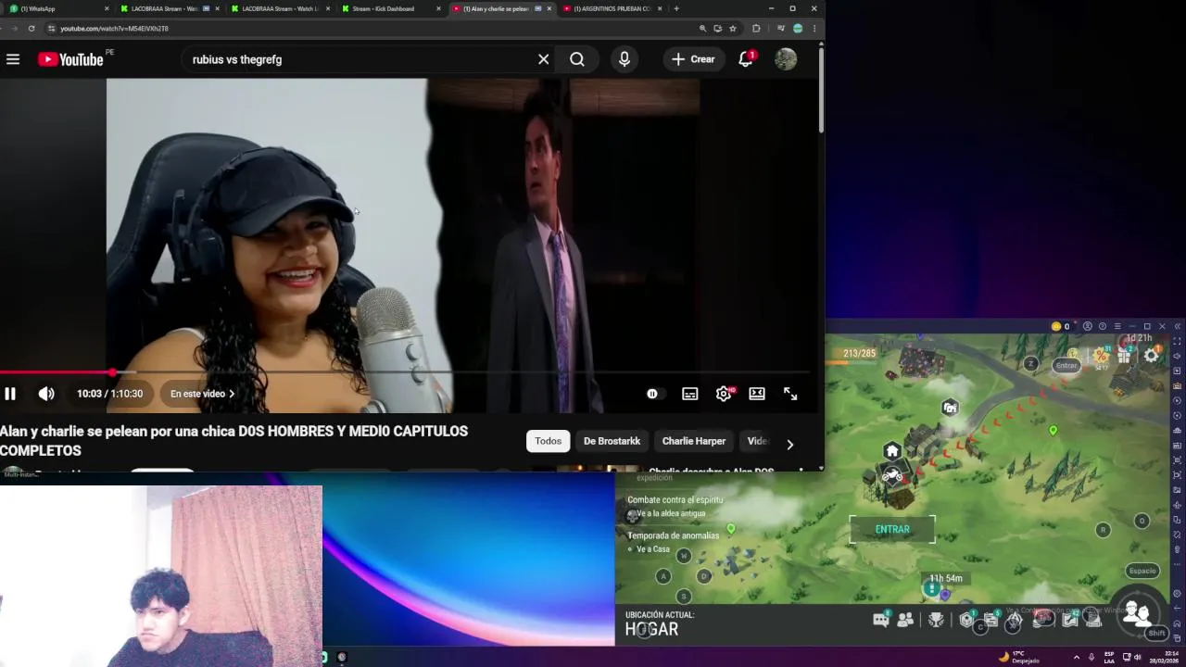Open the gift box icon in game

1125,354
